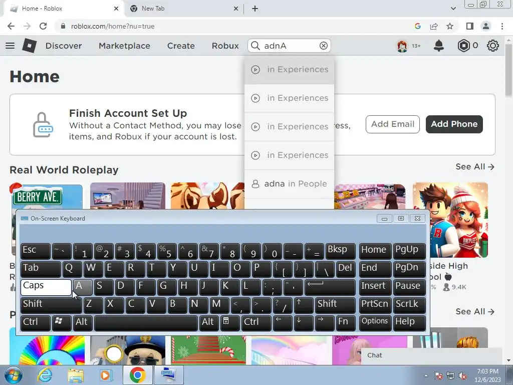The height and width of the screenshot is (385, 513).
Task: Toggle Caps lock on on-screen keyboard
Action: click(46, 287)
